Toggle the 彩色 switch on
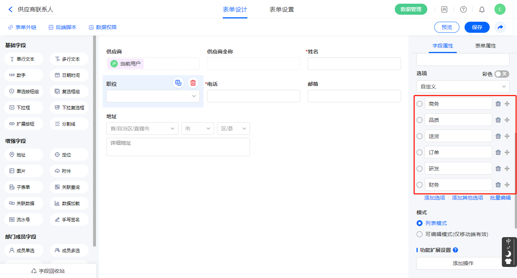Screen dimensions: 517x278 [501, 74]
